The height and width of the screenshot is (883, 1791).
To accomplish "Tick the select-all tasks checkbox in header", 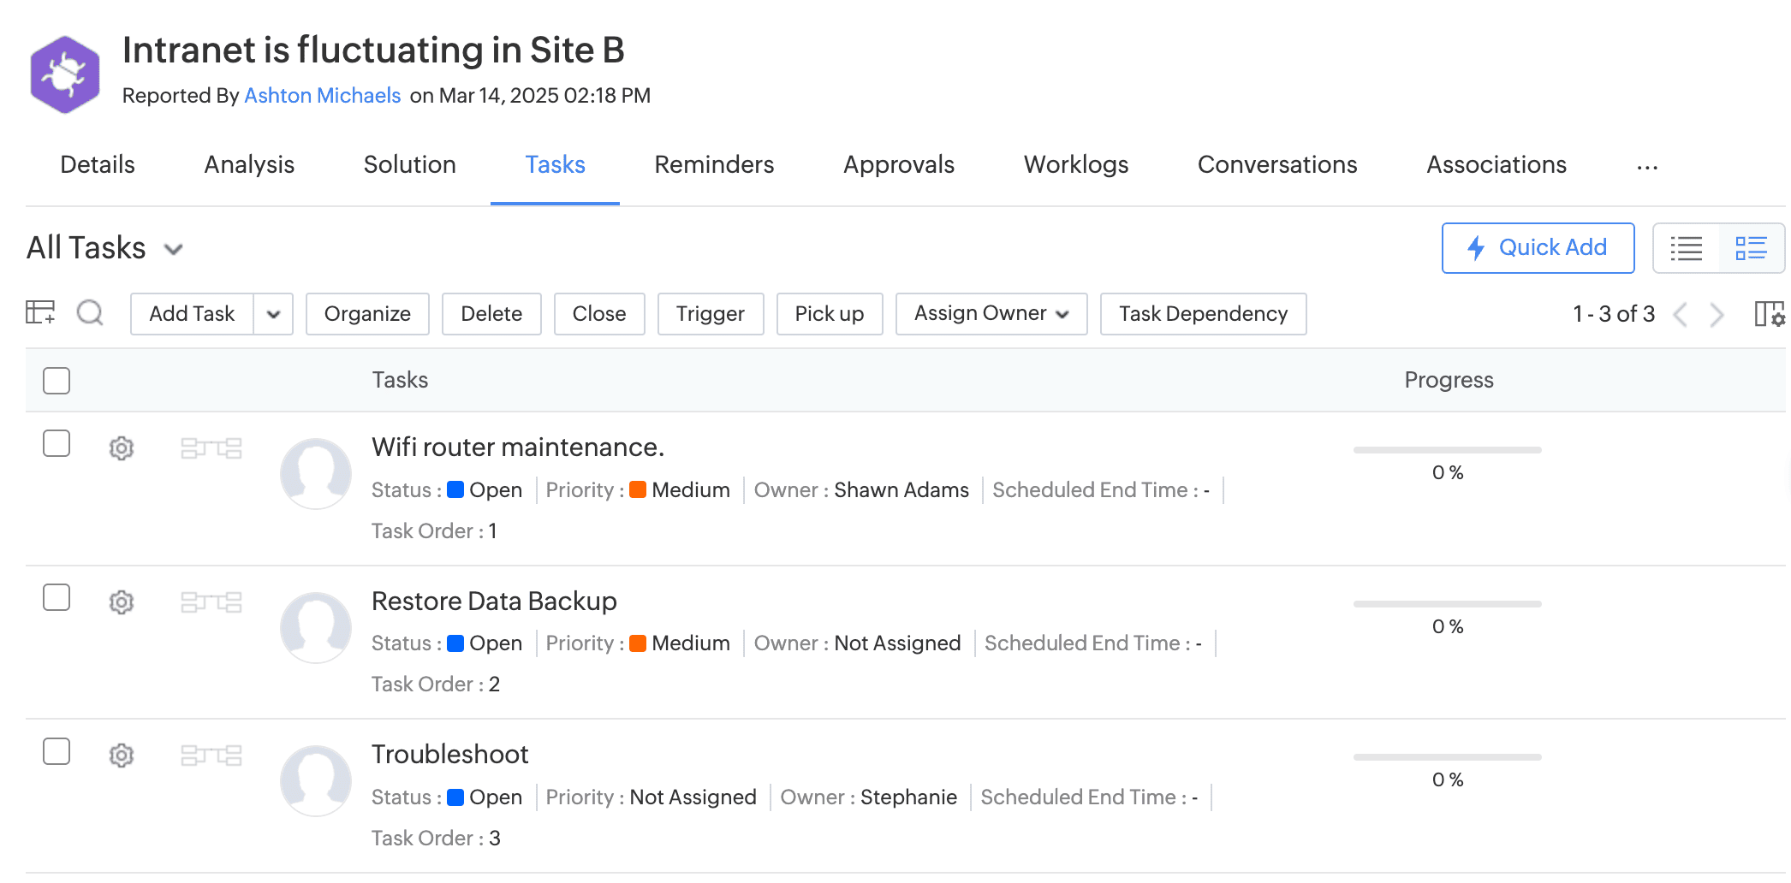I will 57,381.
